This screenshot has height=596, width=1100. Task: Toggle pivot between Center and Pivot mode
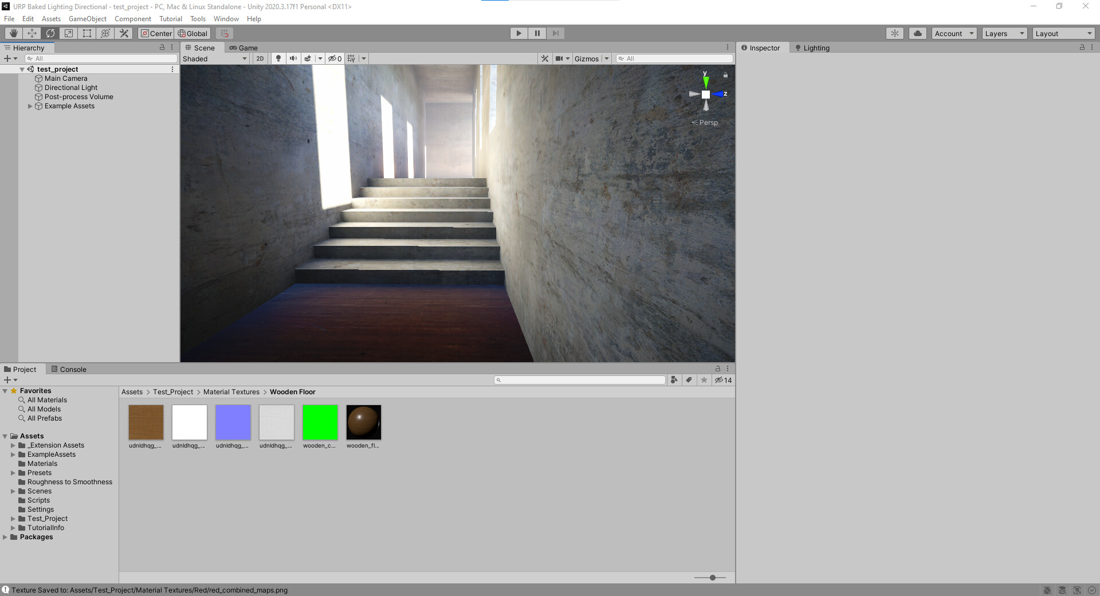pyautogui.click(x=155, y=33)
